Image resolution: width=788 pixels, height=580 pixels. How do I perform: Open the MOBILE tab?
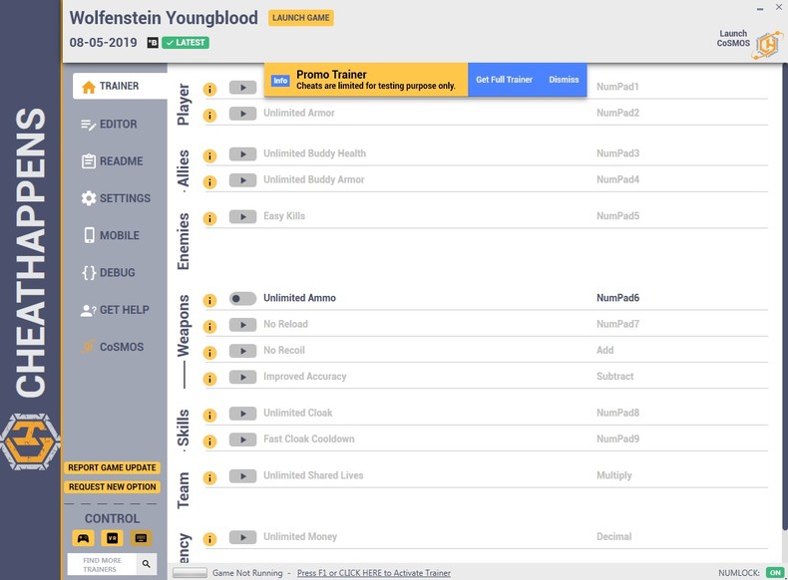(x=112, y=235)
